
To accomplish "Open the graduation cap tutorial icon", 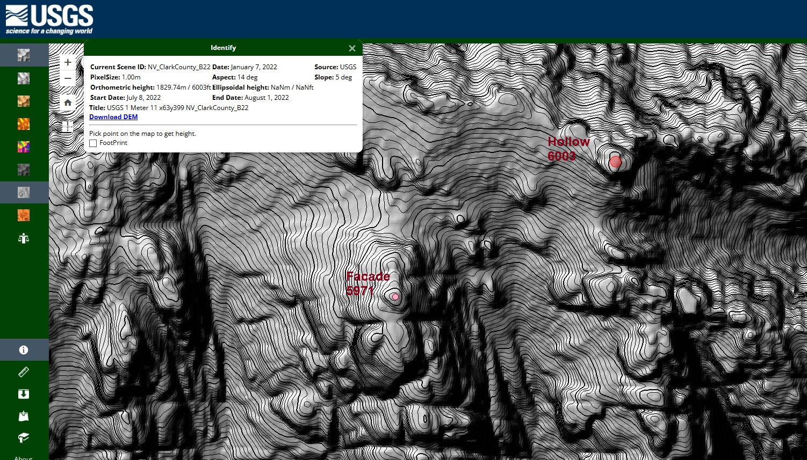I will point(24,438).
